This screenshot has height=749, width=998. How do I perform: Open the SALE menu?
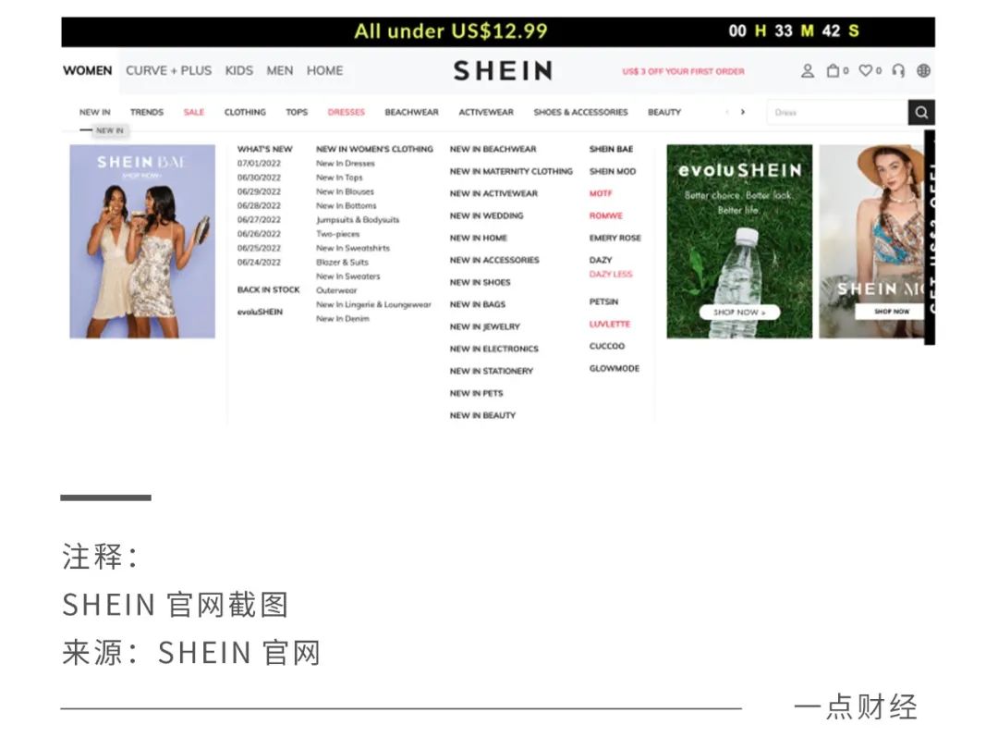point(194,112)
